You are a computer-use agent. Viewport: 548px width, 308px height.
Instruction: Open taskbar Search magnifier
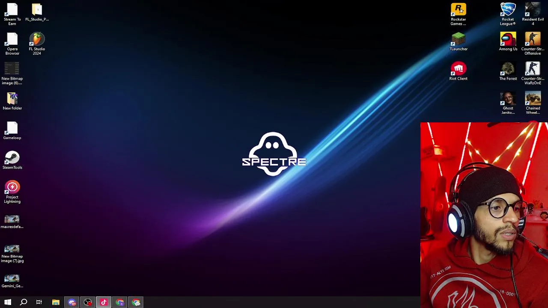(24, 302)
